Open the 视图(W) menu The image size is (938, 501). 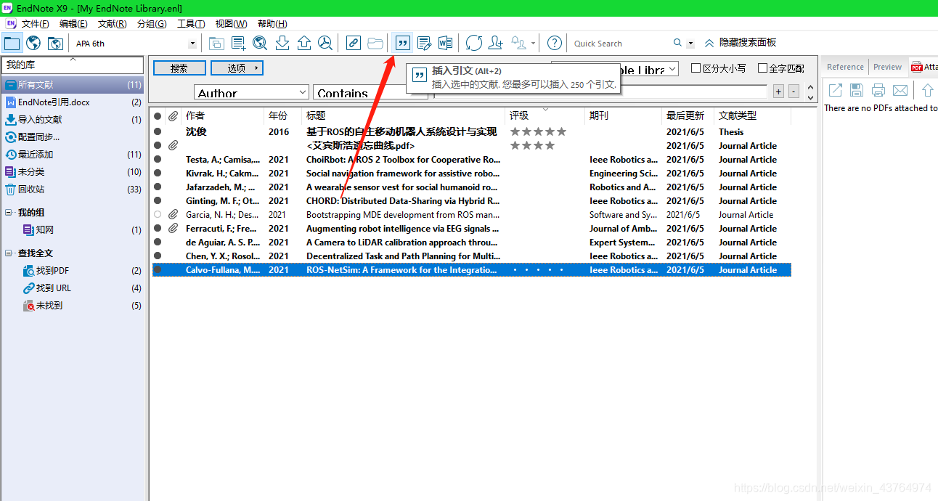point(231,24)
